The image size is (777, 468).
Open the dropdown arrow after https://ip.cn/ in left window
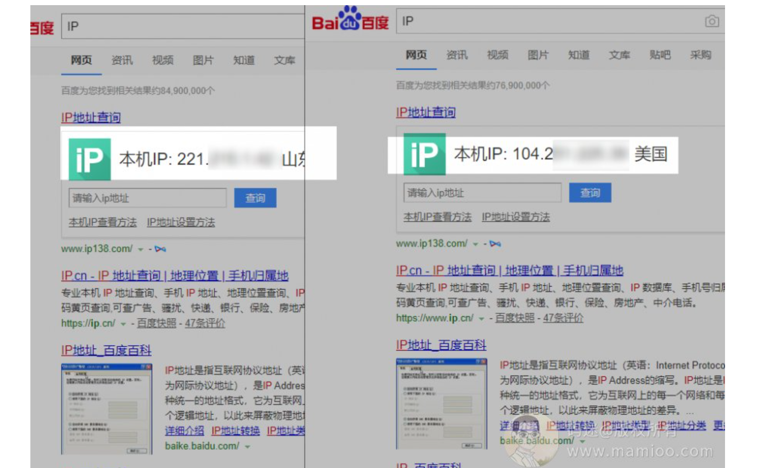[x=123, y=324]
